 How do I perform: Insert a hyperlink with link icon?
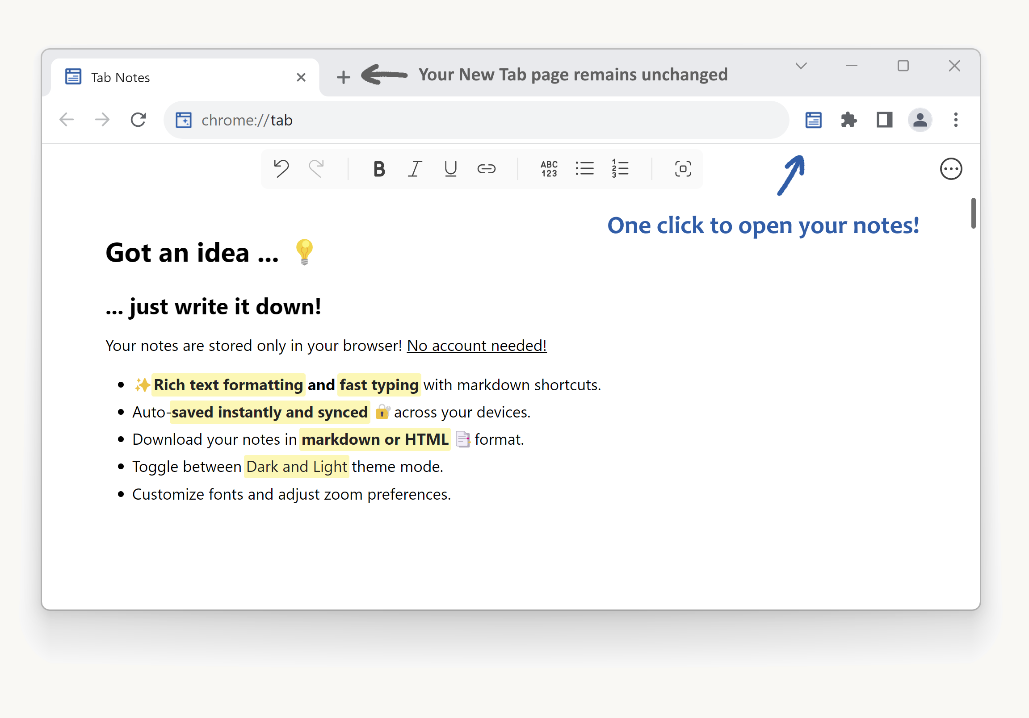486,169
